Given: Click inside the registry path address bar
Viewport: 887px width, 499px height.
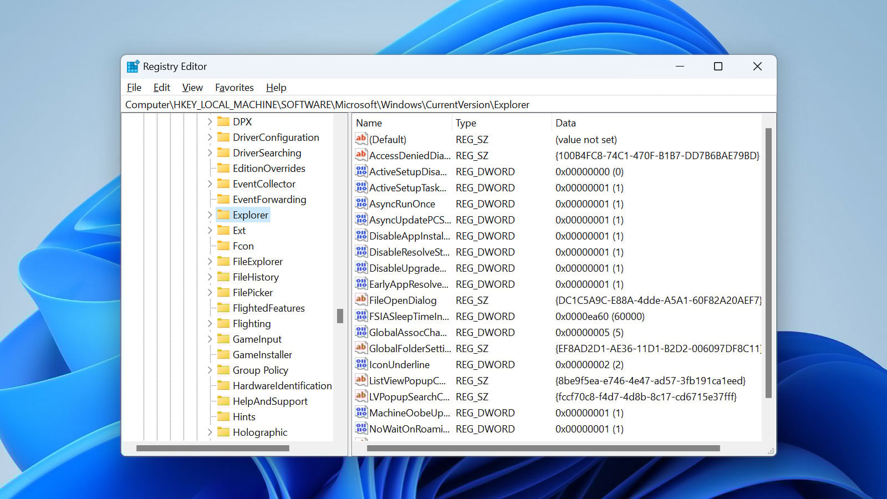Looking at the screenshot, I should [x=443, y=104].
